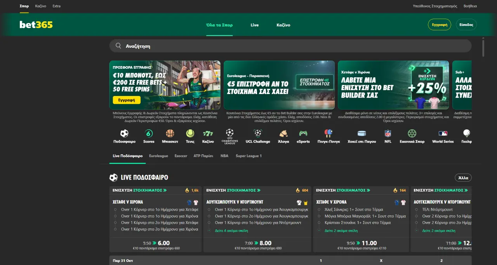Expand Δείτε 4 ακόμα σκέλη

click(x=231, y=230)
